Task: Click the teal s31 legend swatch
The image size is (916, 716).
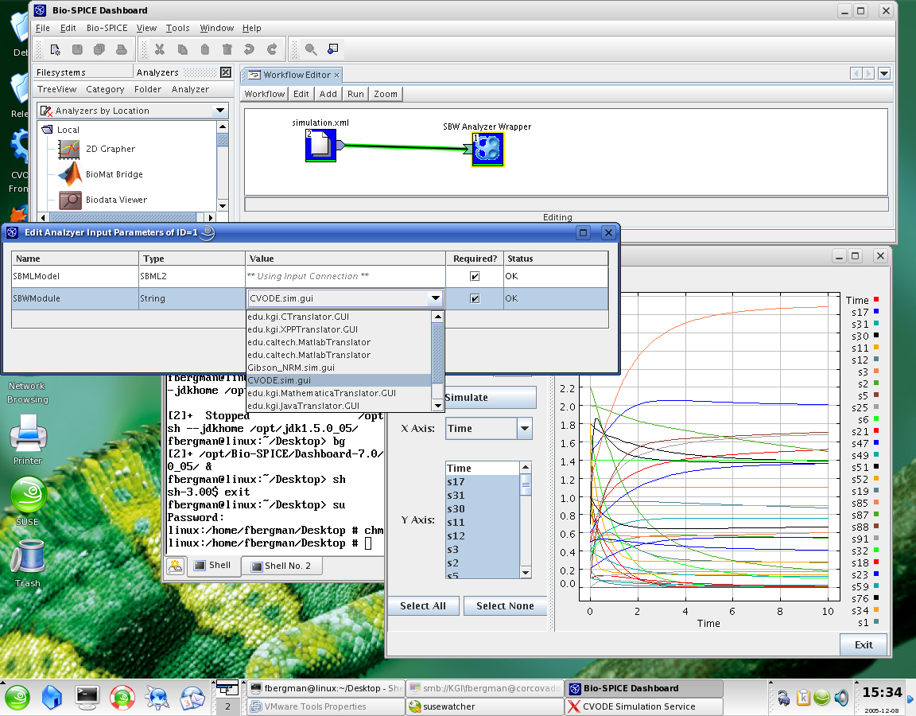Action: pyautogui.click(x=876, y=324)
